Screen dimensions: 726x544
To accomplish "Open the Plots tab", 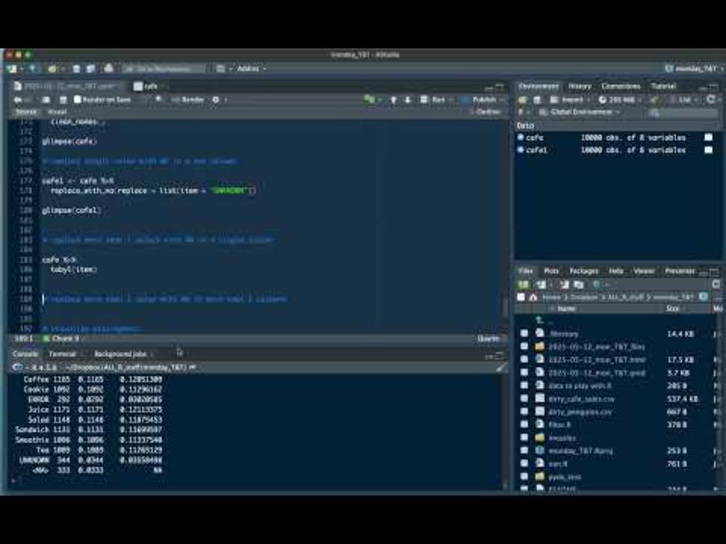I will pyautogui.click(x=551, y=271).
